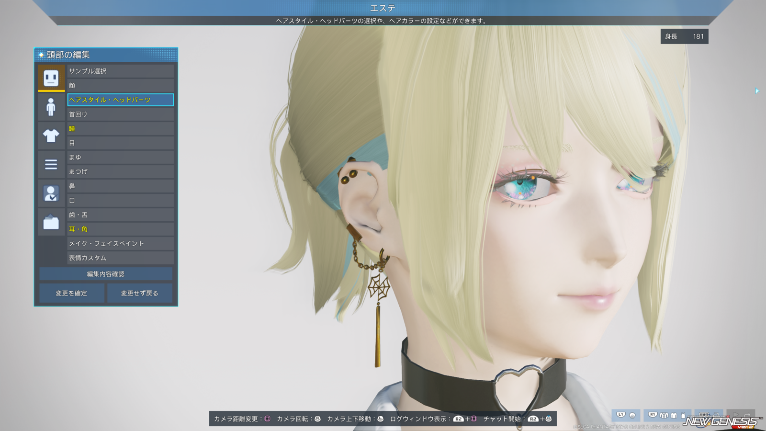Open the 瞳 menu entry
766x431 pixels.
tap(120, 128)
